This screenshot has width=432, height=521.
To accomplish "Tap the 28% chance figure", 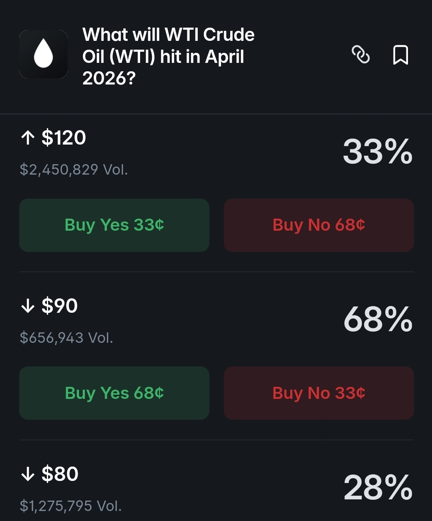I will tap(378, 488).
